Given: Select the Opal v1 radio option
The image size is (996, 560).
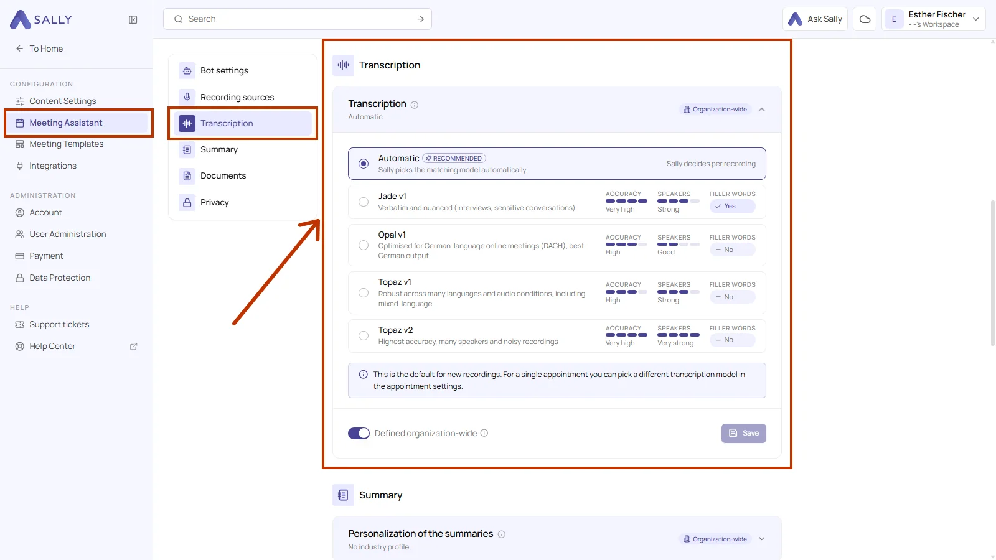Looking at the screenshot, I should 364,245.
